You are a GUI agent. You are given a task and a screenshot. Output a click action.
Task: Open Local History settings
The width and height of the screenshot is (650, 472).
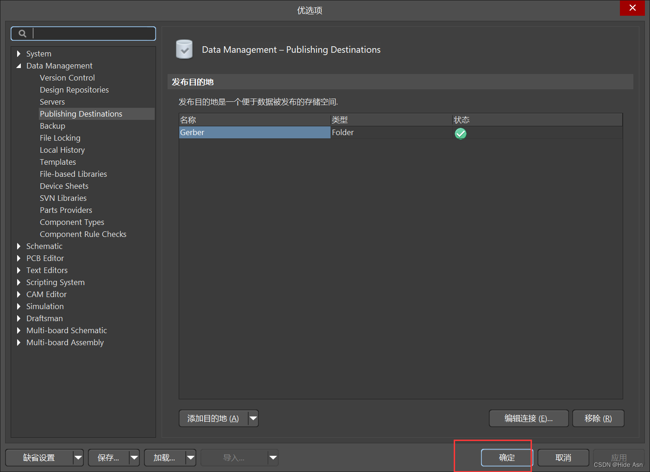click(x=62, y=150)
